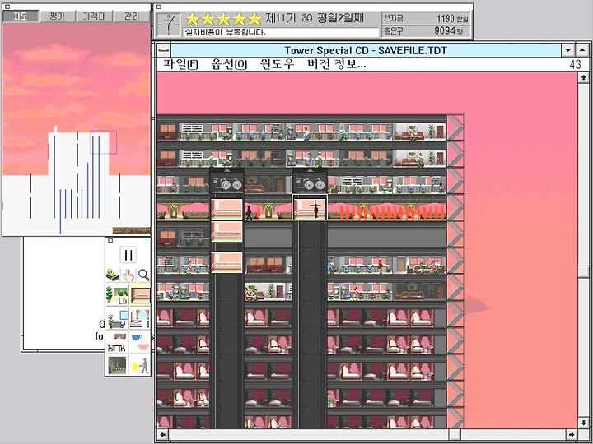Minimize the Tower Special CD window
The image size is (593, 444).
click(567, 50)
